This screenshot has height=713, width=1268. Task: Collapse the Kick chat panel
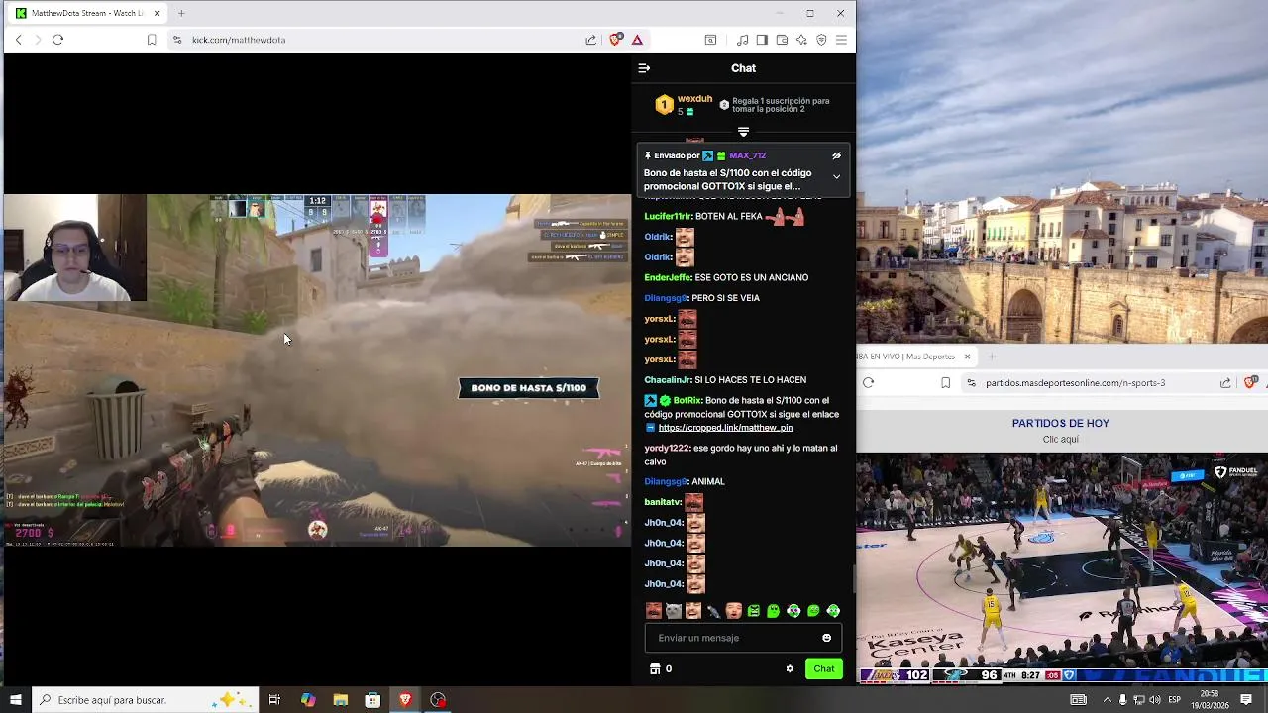pos(644,68)
